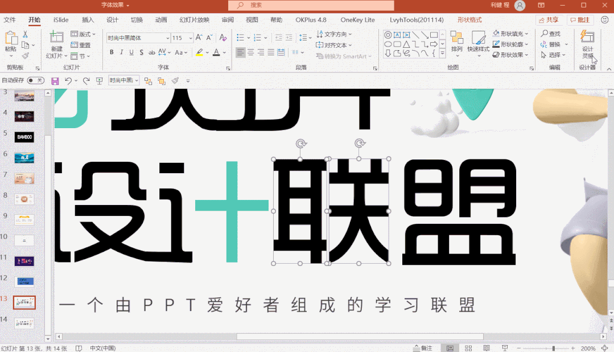614x352 pixels.
Task: Switch to the Shape Format (形状格式) tab
Action: tap(469, 19)
